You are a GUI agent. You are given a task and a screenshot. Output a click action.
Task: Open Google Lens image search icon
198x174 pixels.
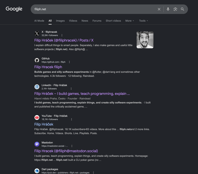coord(175,9)
